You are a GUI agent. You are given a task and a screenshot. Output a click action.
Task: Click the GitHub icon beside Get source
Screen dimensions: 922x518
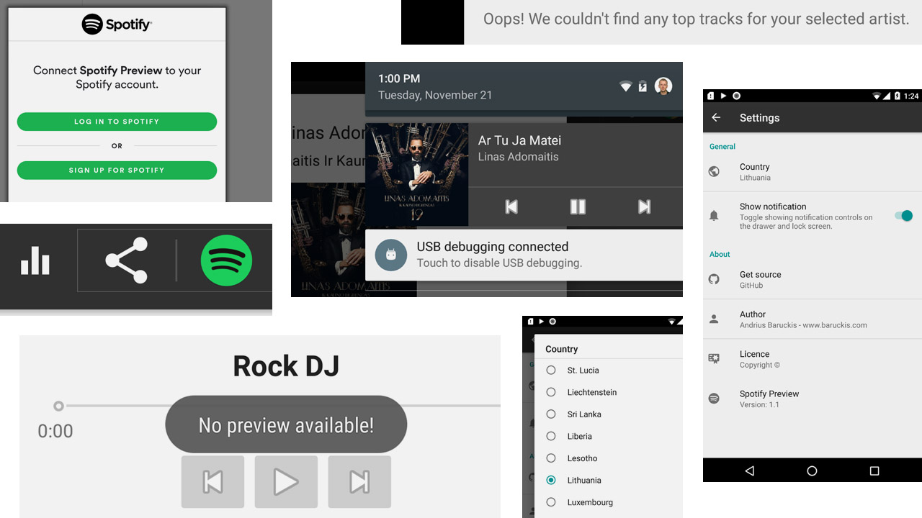tap(714, 279)
